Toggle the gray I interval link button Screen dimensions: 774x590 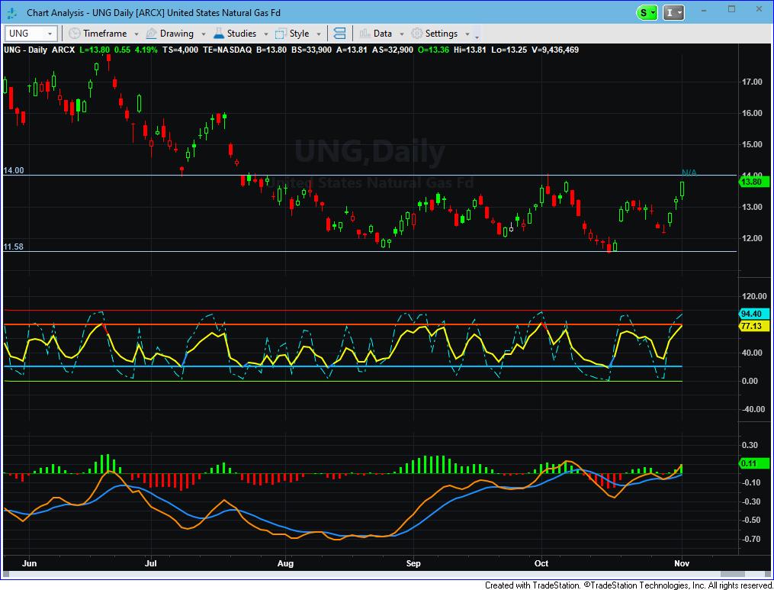coord(670,12)
